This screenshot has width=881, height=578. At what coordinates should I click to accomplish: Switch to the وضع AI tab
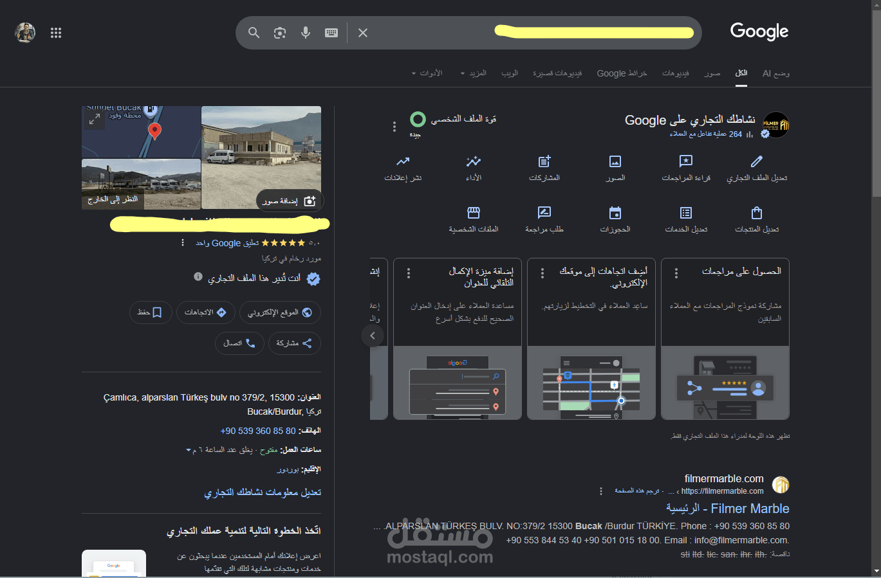click(x=776, y=73)
